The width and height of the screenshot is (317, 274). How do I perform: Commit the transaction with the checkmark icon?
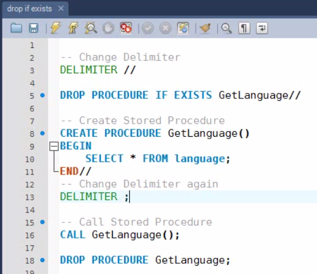point(148,28)
